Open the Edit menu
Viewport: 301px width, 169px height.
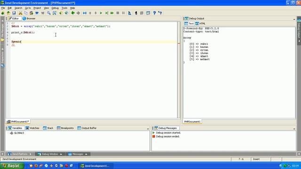9,8
